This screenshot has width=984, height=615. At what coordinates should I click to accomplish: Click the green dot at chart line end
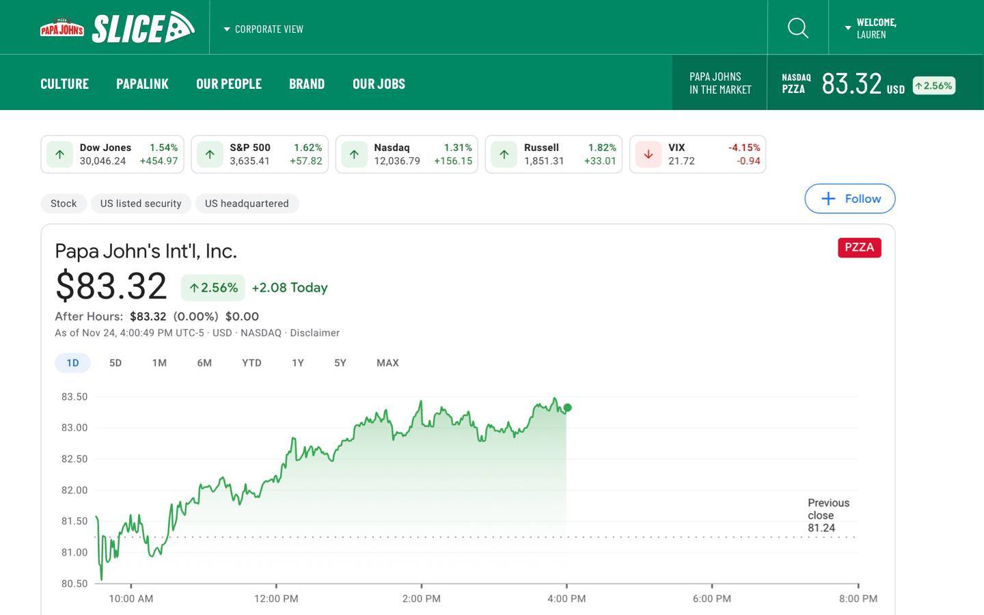(x=567, y=408)
